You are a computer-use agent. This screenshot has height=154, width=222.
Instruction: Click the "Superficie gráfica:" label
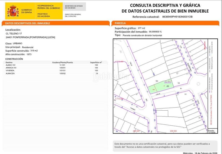(x=126, y=28)
